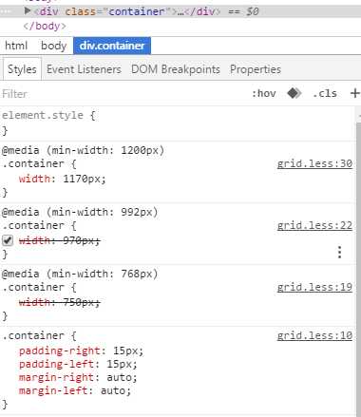Select the div class container element row
The width and height of the screenshot is (361, 417).
[x=180, y=11]
